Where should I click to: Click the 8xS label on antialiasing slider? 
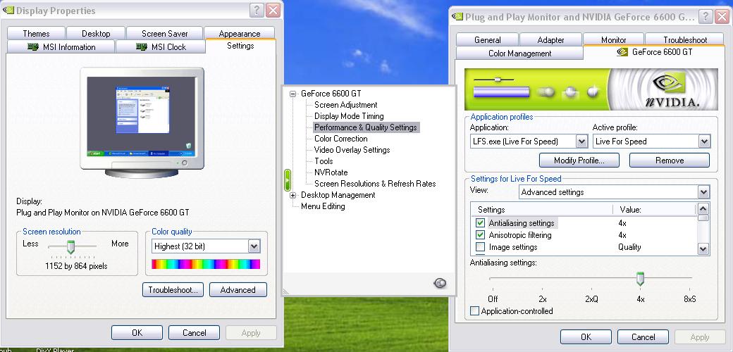689,298
